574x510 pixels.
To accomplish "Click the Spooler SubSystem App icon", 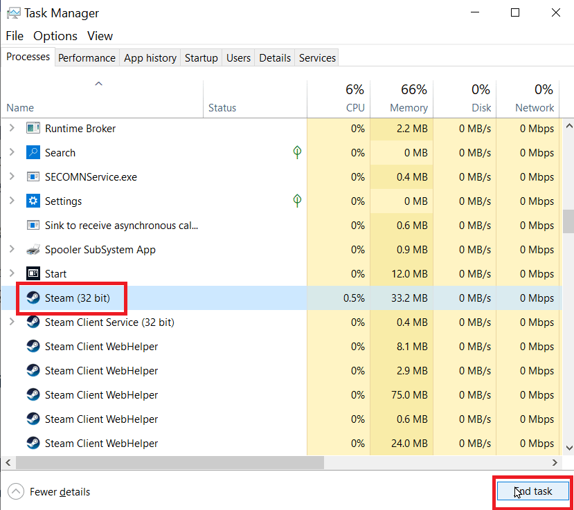I will click(33, 249).
